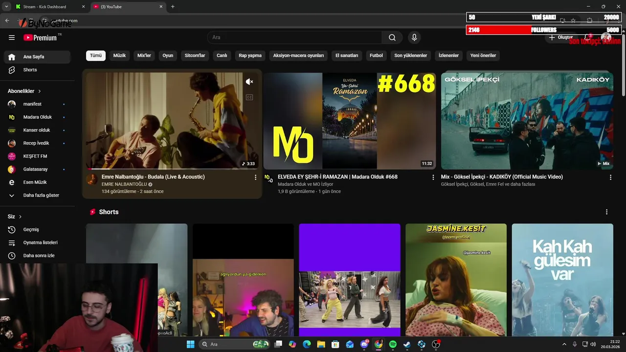Viewport: 626px width, 352px height.
Task: Expand the Abonelikler section
Action: (24, 91)
